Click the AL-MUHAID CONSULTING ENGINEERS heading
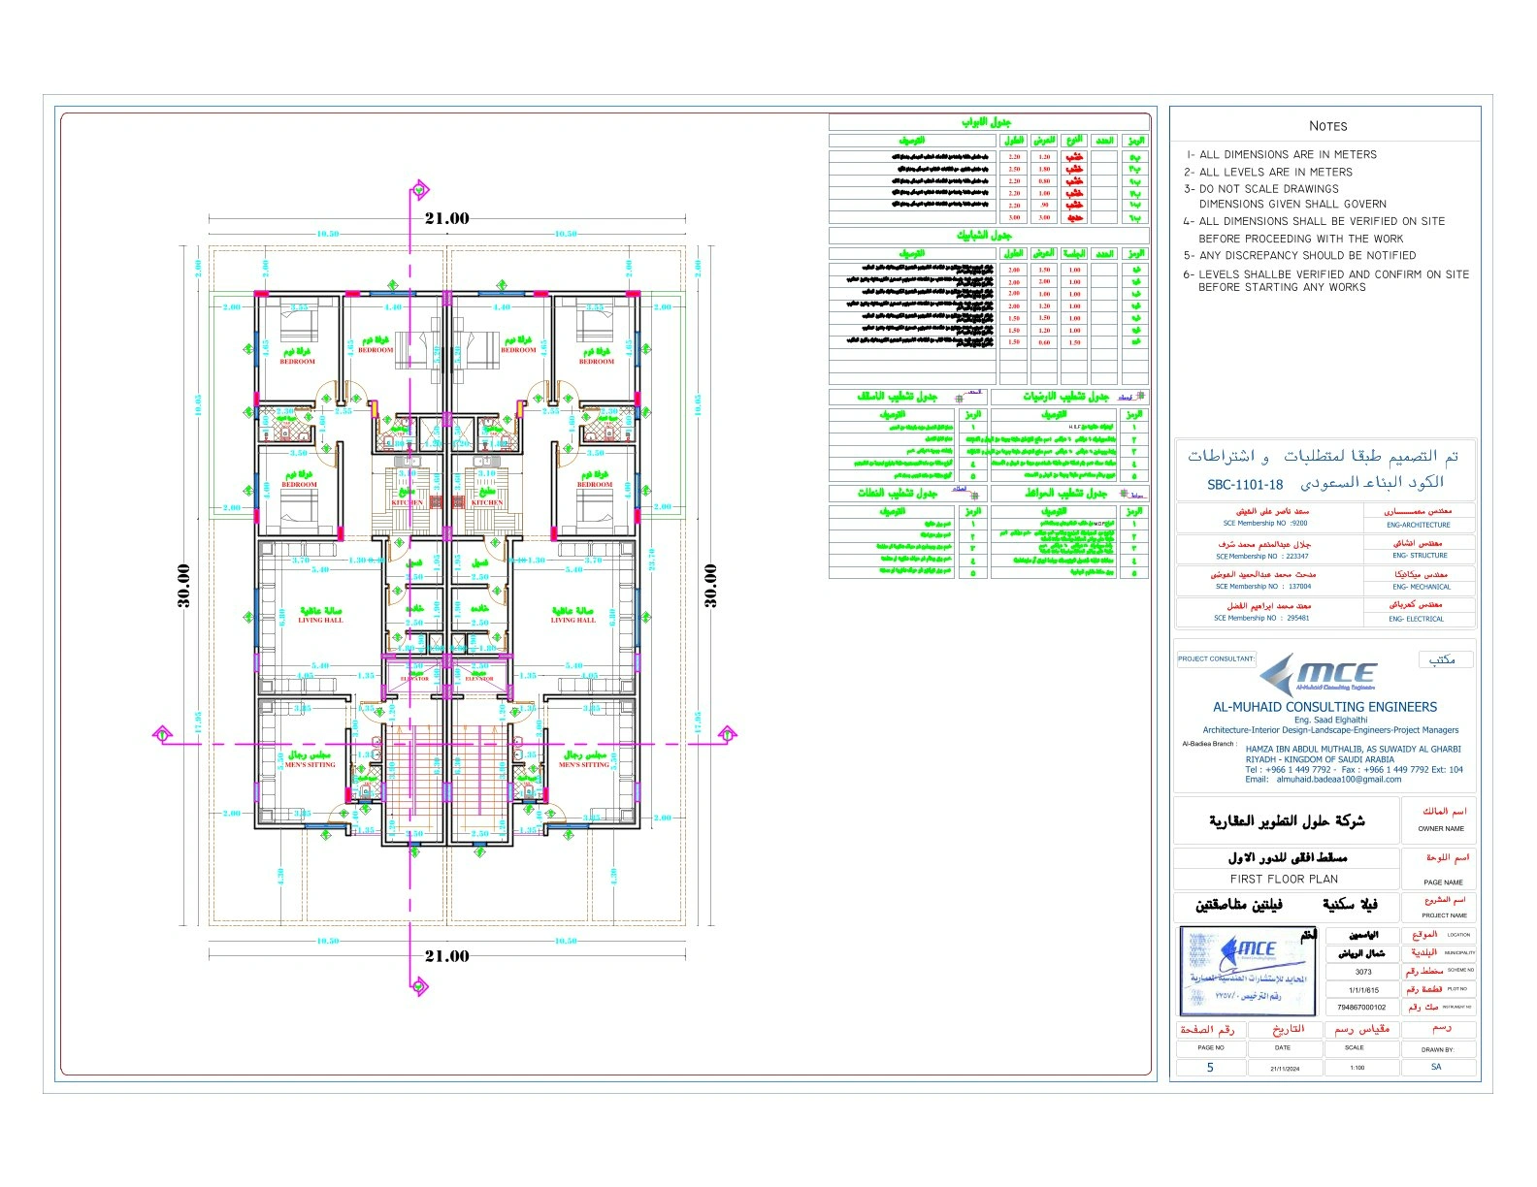 (x=1324, y=707)
